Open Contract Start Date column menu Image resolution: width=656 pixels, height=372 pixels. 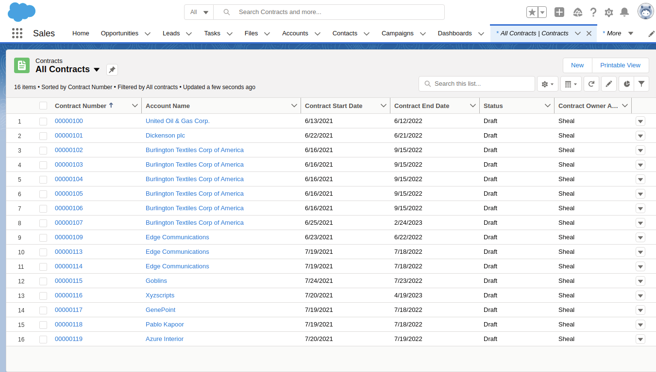click(x=384, y=106)
